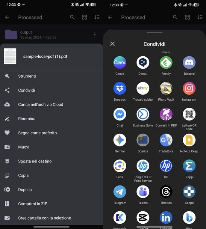This screenshot has width=206, height=229.
Task: Share to Business Suite
Action: [x=143, y=114]
